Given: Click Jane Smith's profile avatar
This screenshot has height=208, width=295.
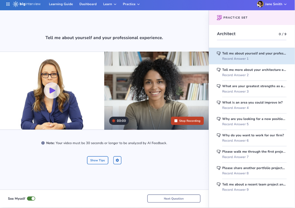Looking at the screenshot, I should (x=260, y=4).
